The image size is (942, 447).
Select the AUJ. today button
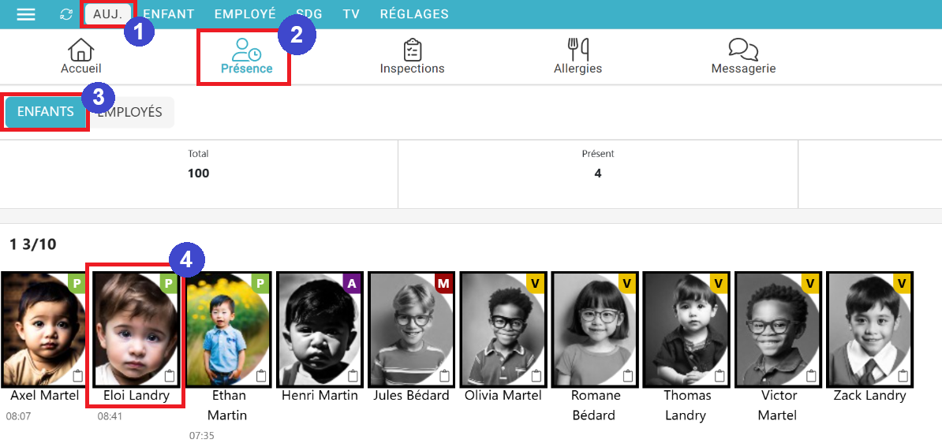click(107, 14)
